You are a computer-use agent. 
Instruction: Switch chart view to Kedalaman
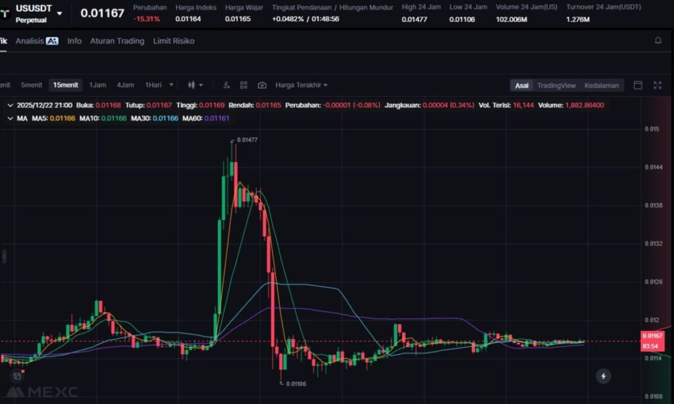601,86
